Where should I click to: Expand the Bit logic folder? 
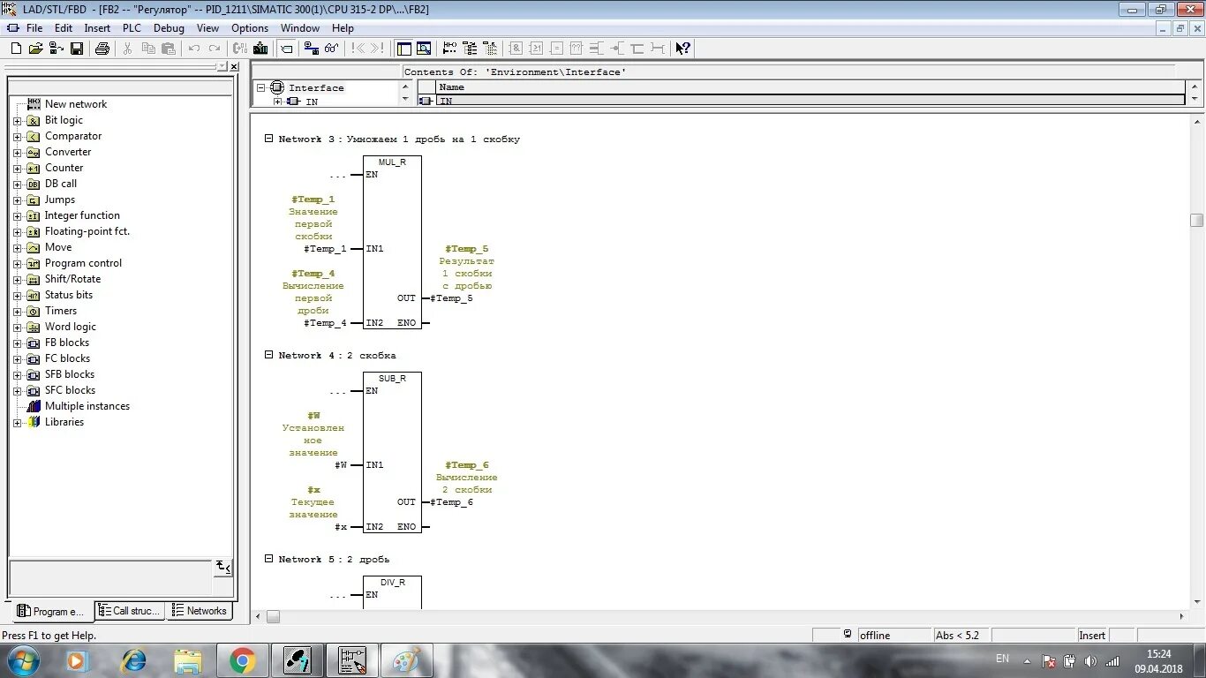coord(17,121)
